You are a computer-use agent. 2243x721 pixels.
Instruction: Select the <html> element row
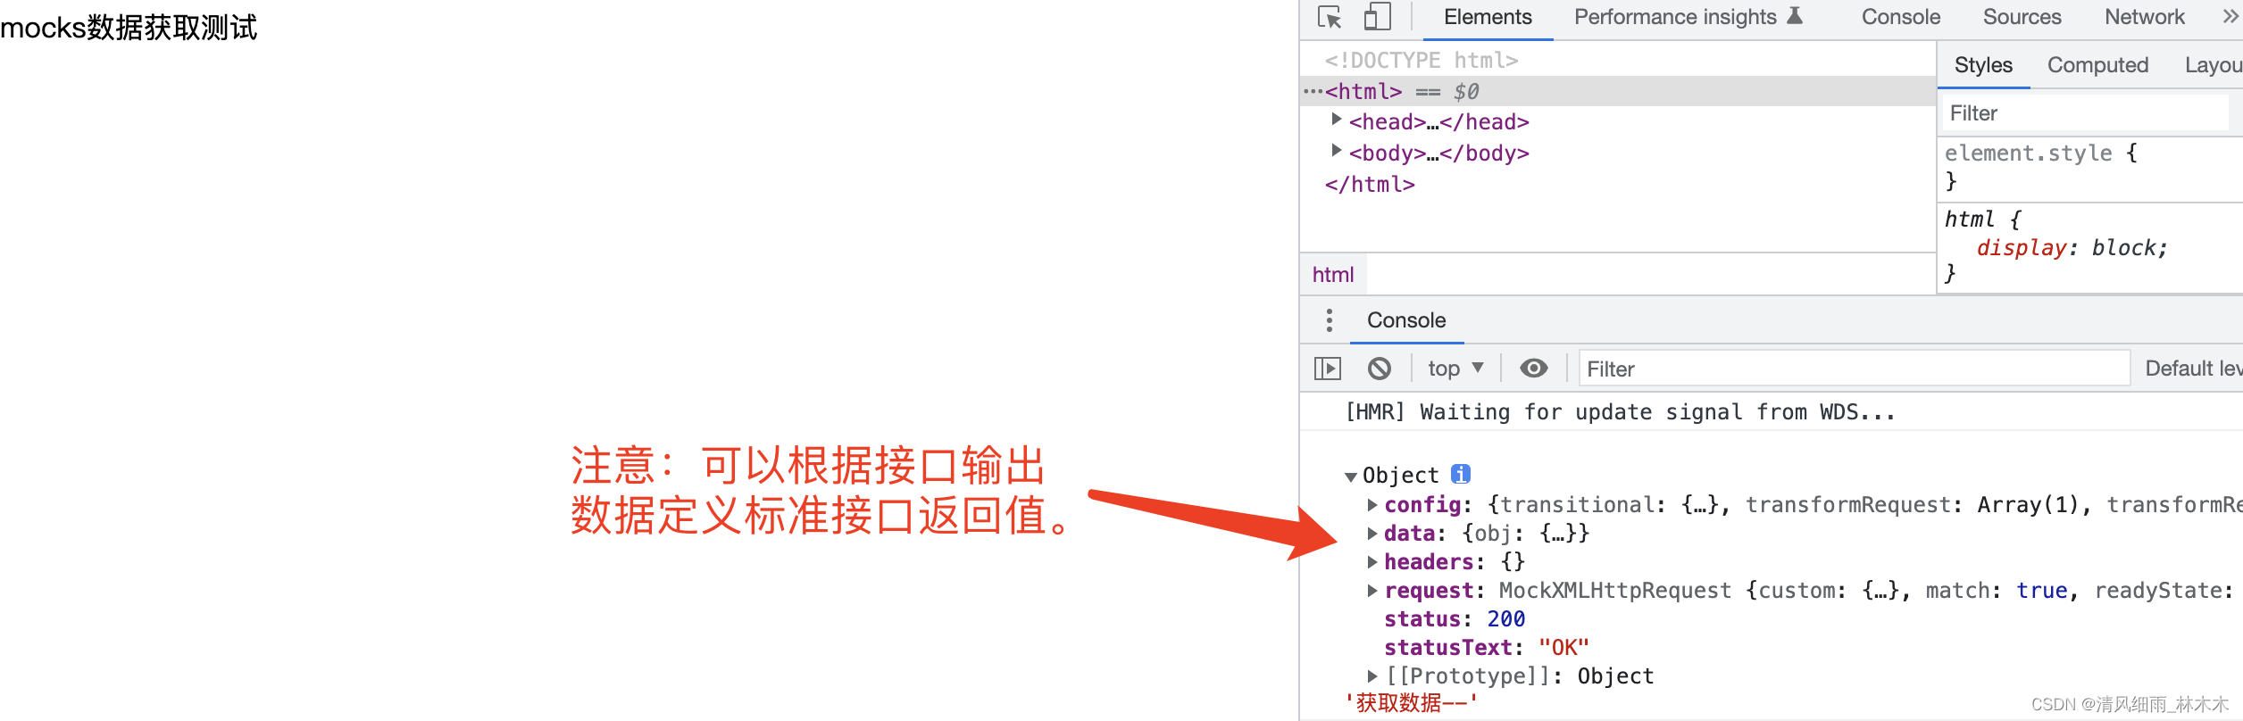point(1618,91)
